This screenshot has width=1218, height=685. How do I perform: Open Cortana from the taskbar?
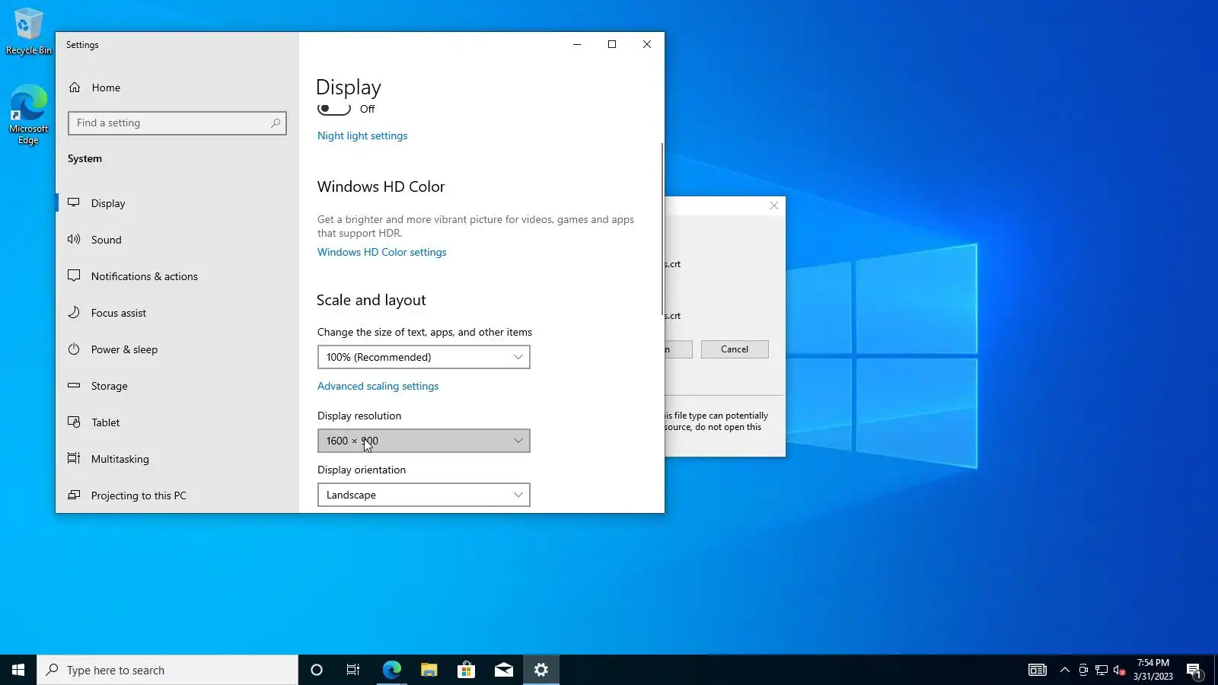click(317, 670)
